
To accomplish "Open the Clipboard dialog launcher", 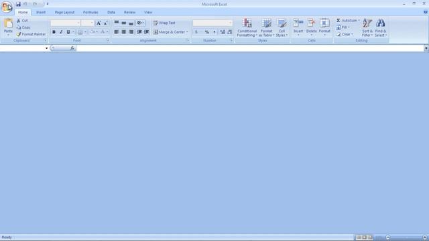I will [45, 40].
